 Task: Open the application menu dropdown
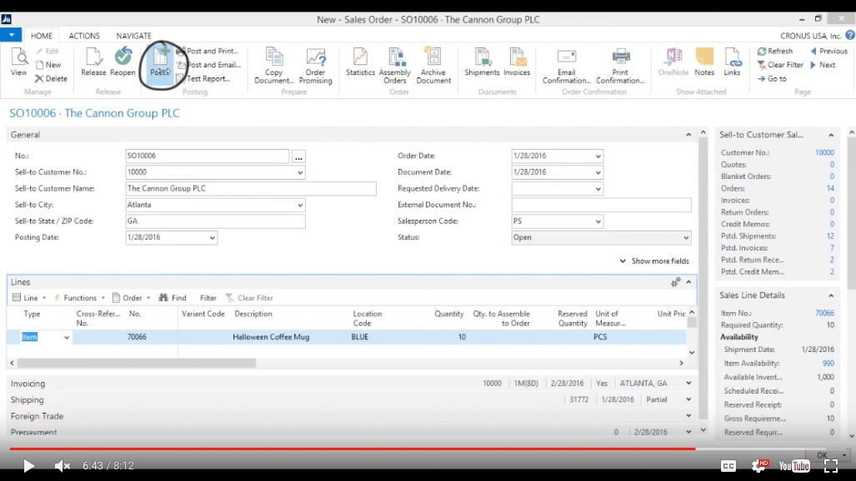pos(11,35)
